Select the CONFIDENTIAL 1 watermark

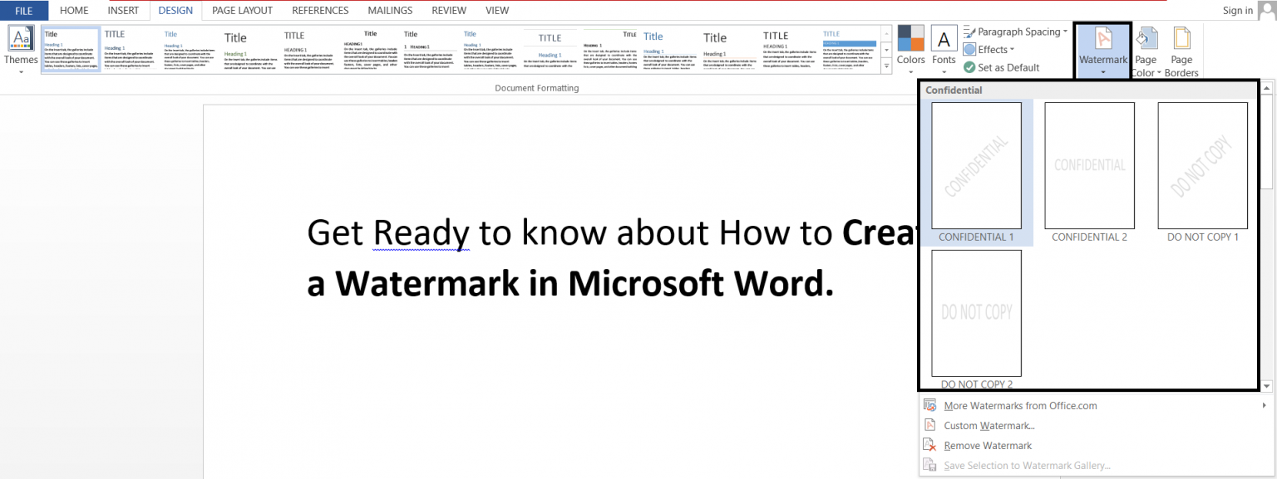[976, 165]
